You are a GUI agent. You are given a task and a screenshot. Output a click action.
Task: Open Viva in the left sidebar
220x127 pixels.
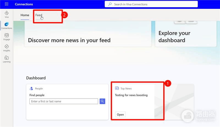pyautogui.click(x=7, y=14)
